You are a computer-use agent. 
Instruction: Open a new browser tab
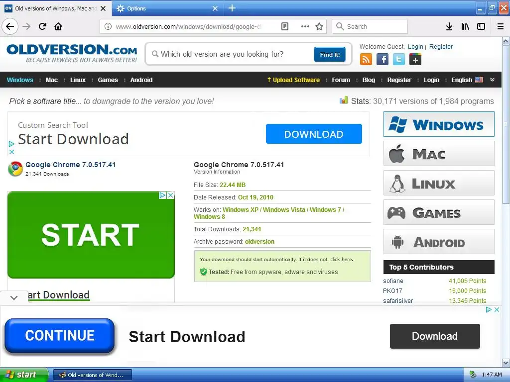(232, 8)
